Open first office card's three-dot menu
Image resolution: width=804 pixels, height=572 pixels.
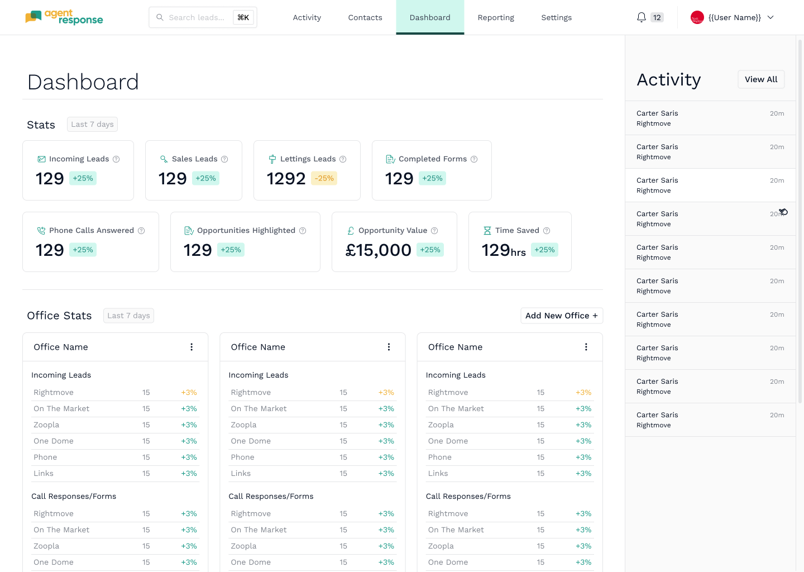click(192, 347)
